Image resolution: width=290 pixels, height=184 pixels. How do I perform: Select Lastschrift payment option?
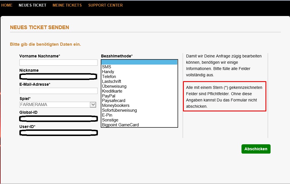coord(139,81)
